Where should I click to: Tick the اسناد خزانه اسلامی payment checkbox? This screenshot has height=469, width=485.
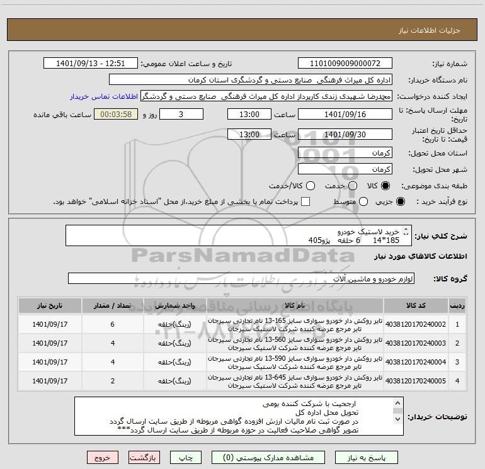(305, 201)
